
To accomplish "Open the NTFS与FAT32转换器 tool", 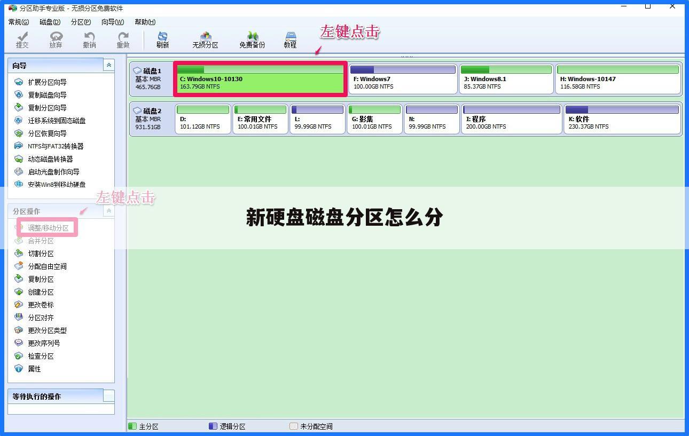I will pos(56,146).
